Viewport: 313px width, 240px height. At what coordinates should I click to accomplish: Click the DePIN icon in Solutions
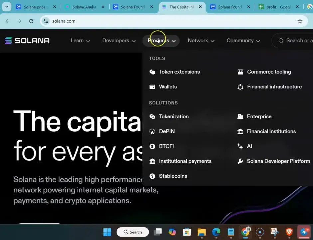point(152,131)
